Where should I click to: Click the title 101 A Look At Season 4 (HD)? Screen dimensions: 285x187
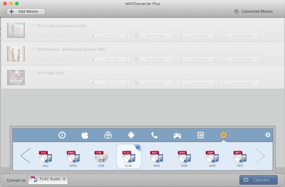(61, 26)
